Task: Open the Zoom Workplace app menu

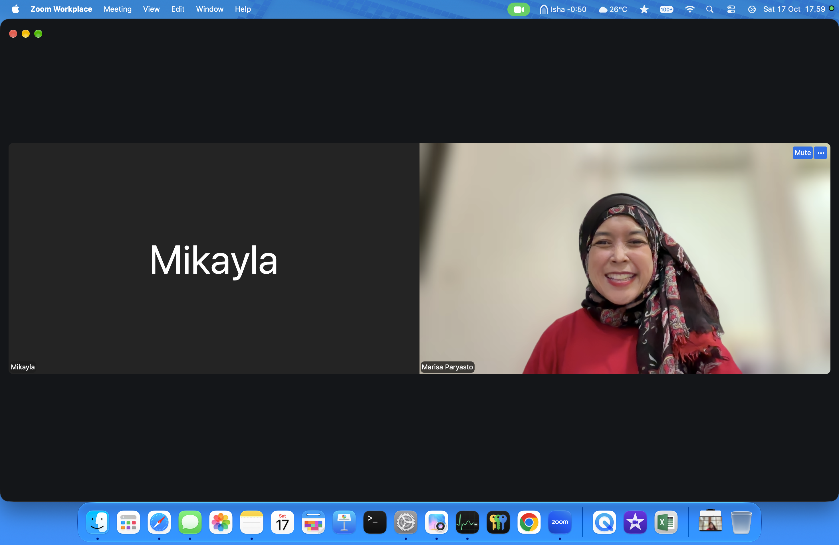Action: pyautogui.click(x=61, y=9)
